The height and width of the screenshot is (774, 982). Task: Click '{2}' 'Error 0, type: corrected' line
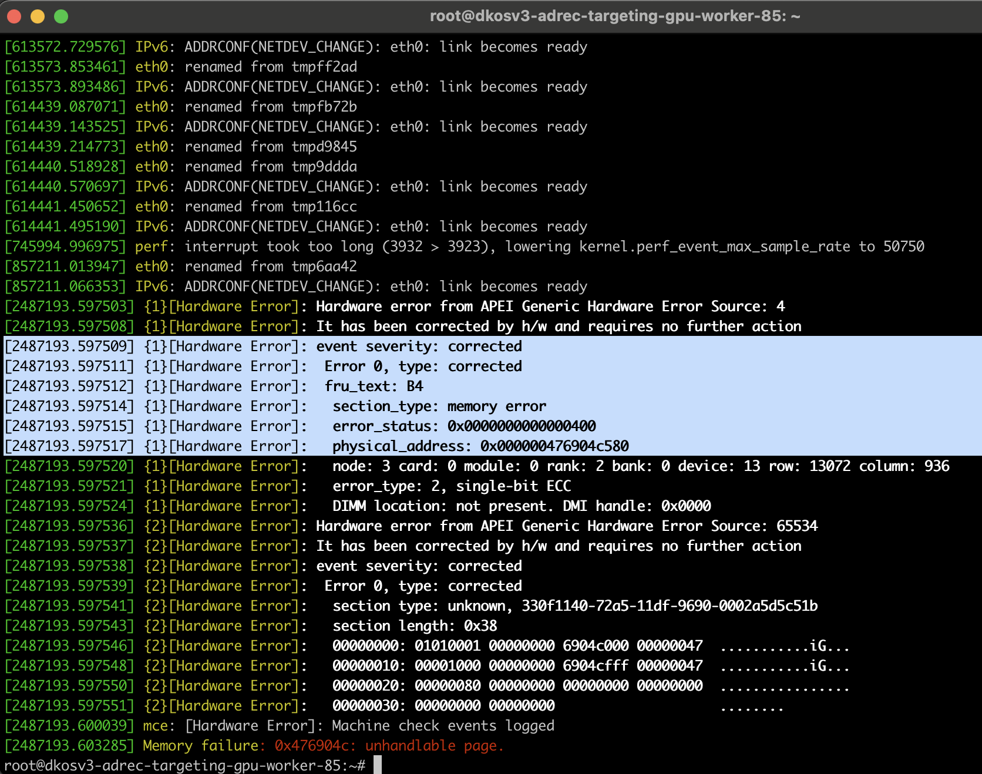click(x=263, y=586)
